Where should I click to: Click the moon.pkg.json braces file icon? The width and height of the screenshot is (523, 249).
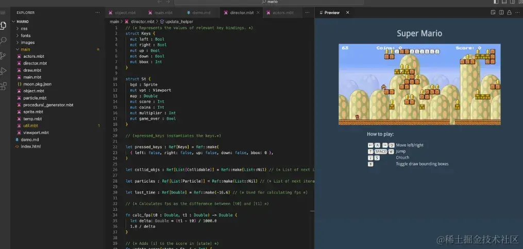pyautogui.click(x=20, y=84)
